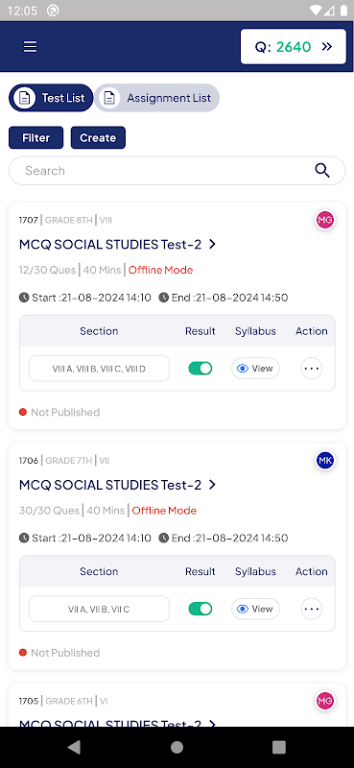Focus the Search input field

coord(177,171)
